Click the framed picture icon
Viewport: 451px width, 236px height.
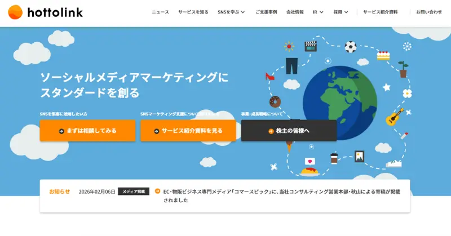[359, 157]
